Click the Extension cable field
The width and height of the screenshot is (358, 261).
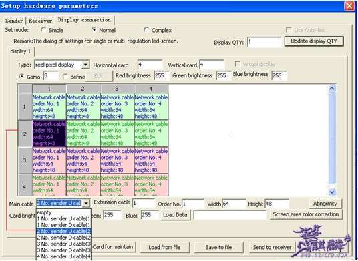(144, 203)
